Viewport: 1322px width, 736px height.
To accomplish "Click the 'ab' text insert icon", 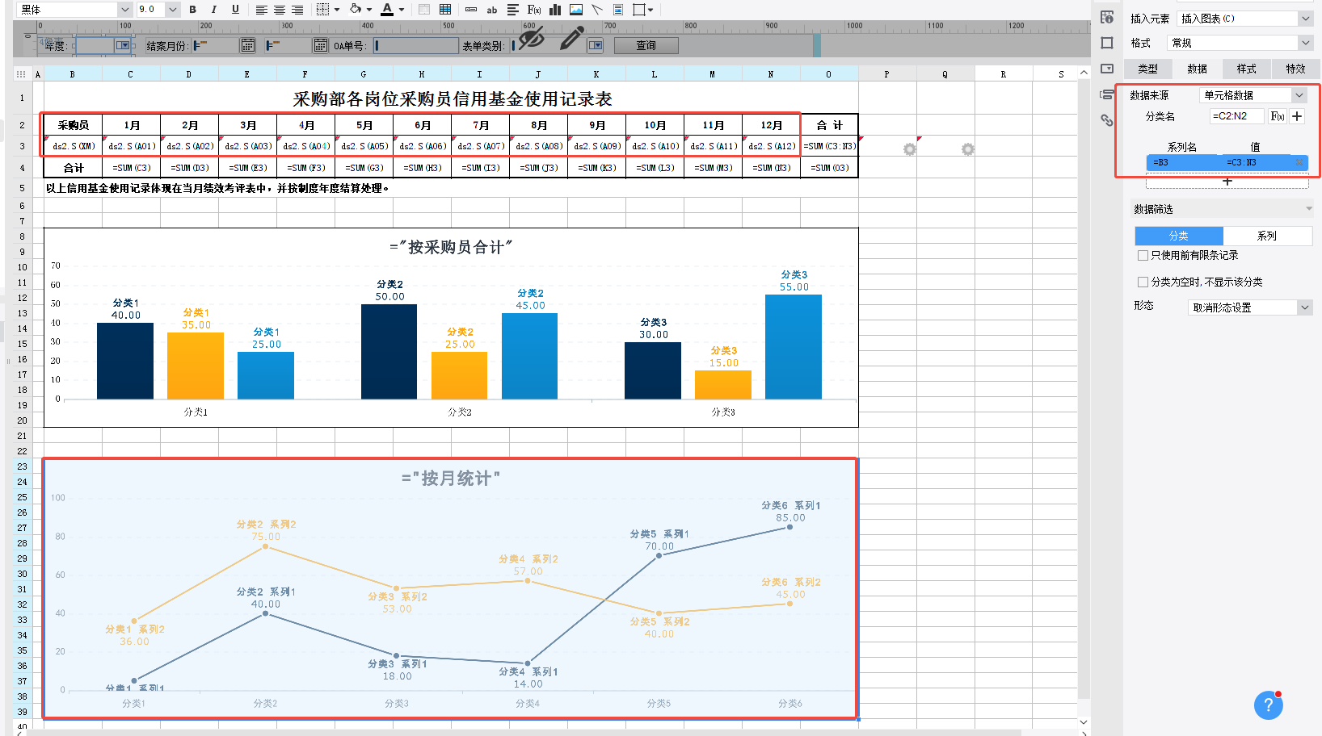I will [x=492, y=10].
